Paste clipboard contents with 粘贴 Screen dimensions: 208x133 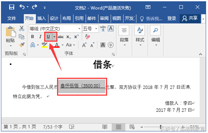[x=11, y=34]
